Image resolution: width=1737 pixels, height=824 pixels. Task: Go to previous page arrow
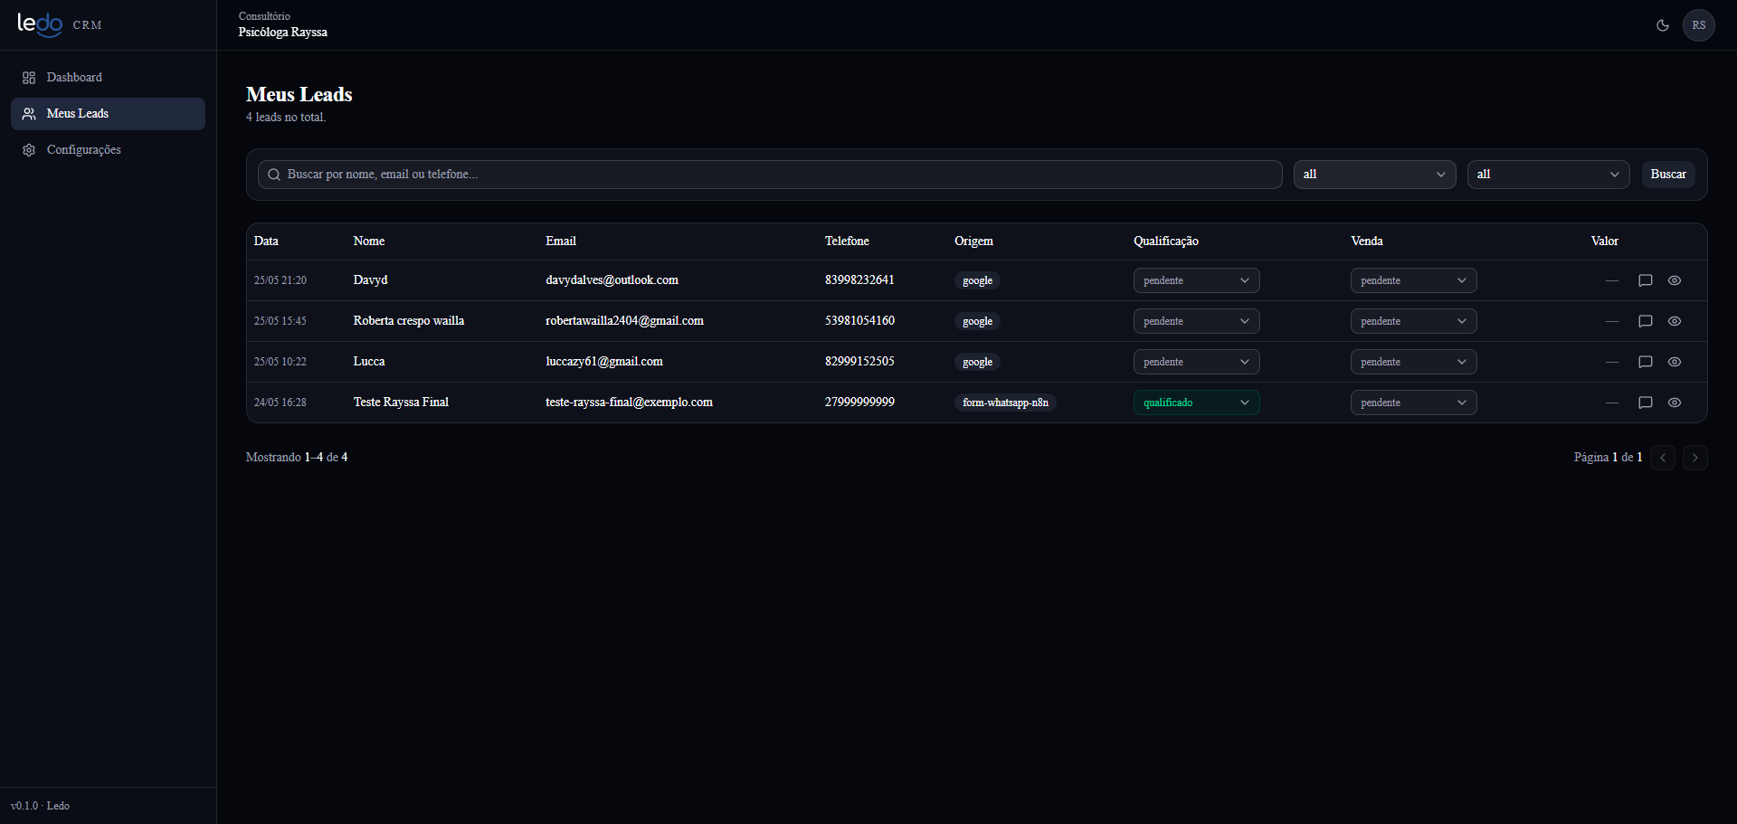pos(1663,458)
